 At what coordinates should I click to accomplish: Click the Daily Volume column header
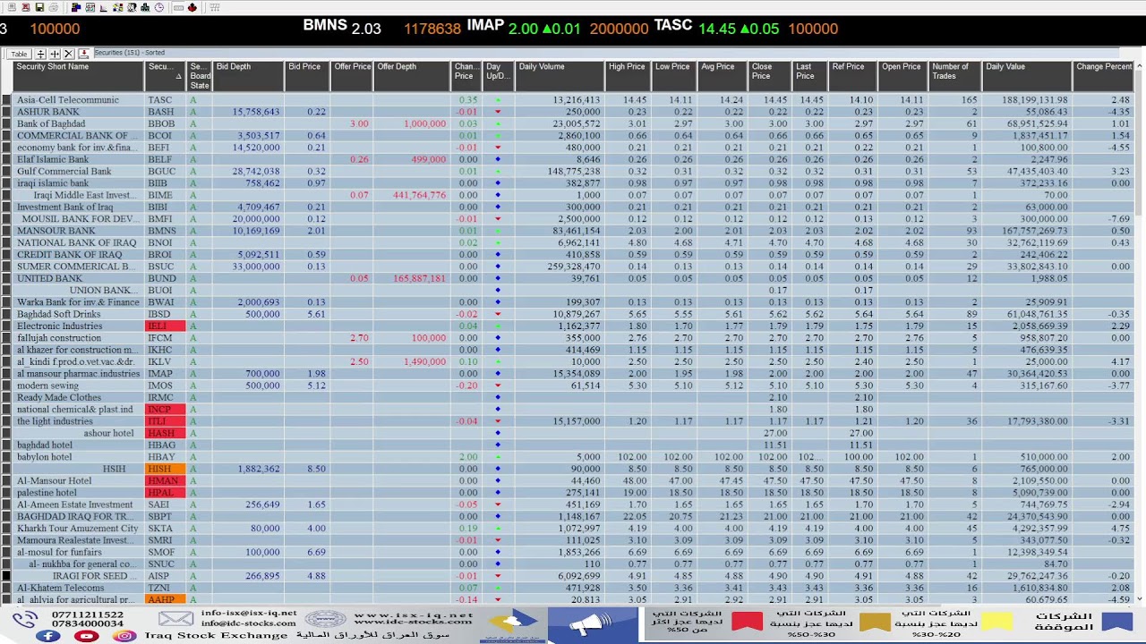(560, 75)
